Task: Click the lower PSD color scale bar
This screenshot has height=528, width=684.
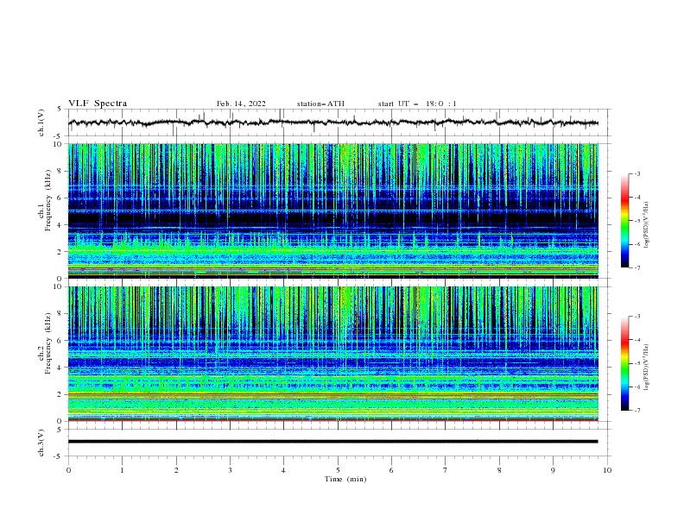Action: pos(625,363)
